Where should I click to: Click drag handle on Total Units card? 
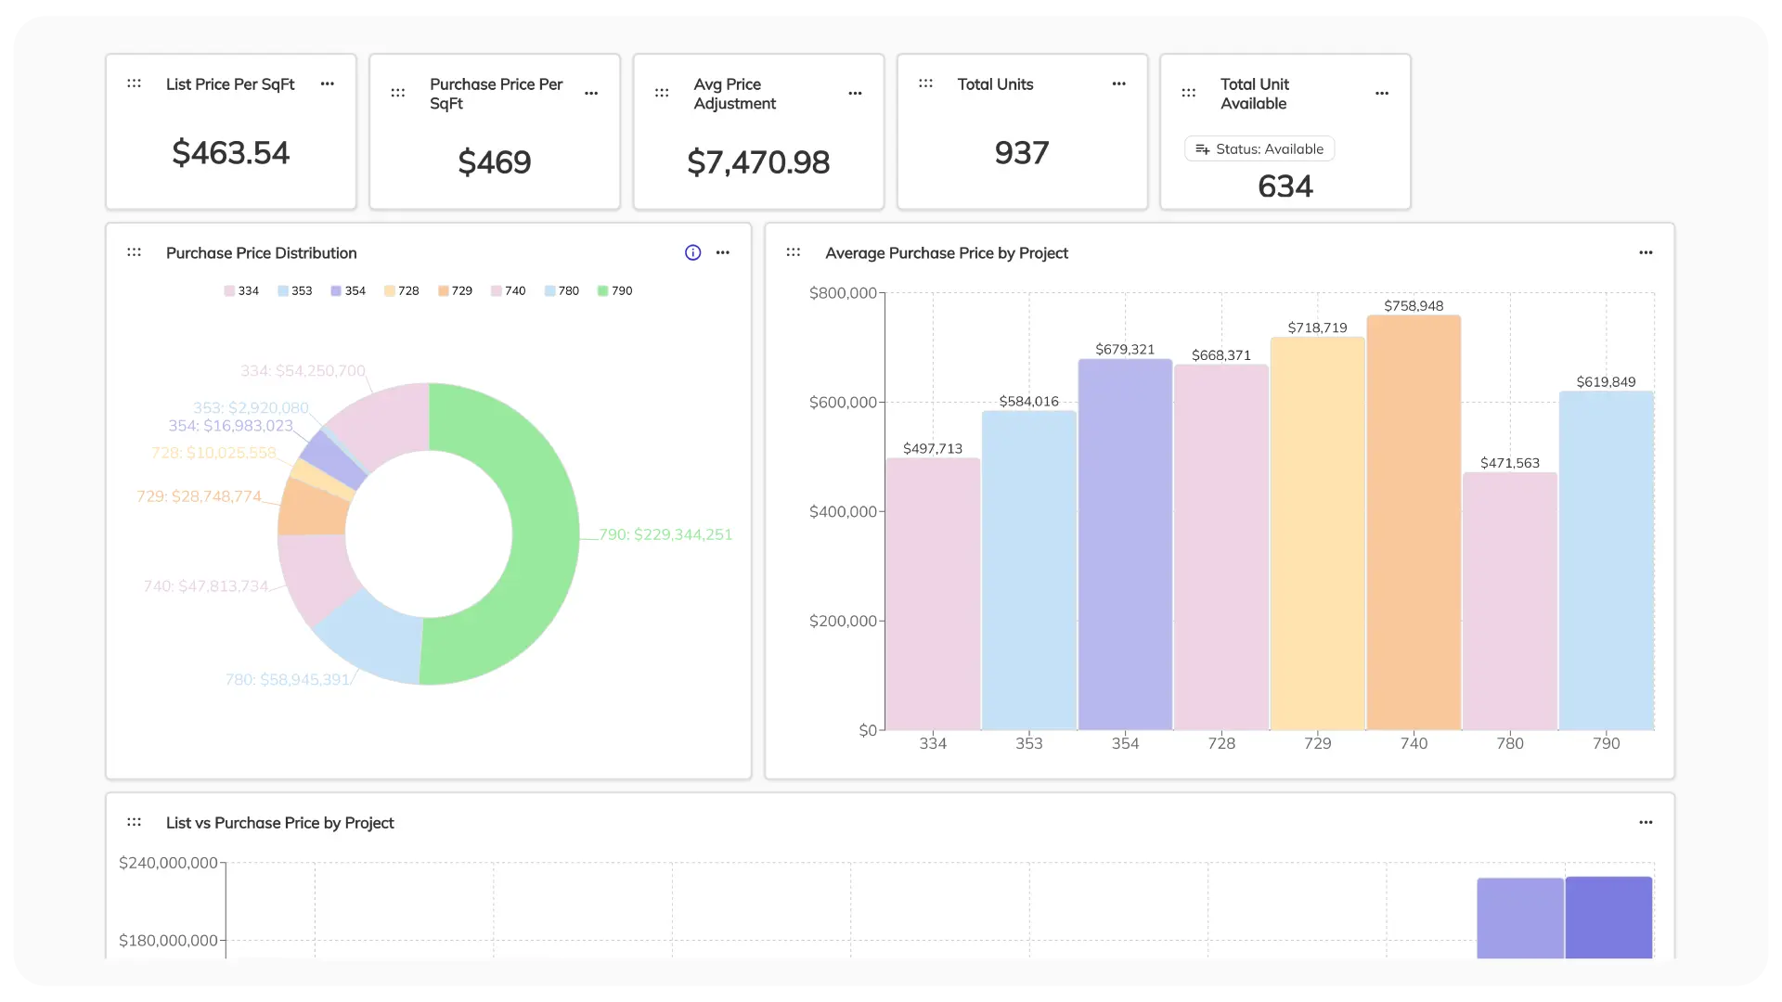[x=925, y=83]
